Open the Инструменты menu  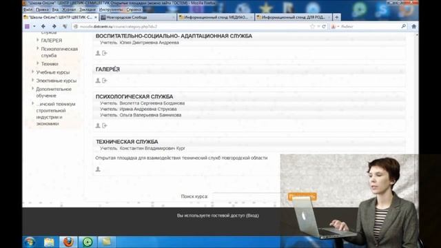coord(111,10)
